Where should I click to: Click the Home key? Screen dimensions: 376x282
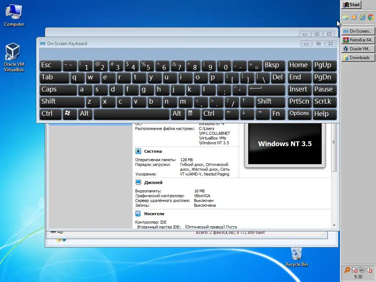(300, 66)
